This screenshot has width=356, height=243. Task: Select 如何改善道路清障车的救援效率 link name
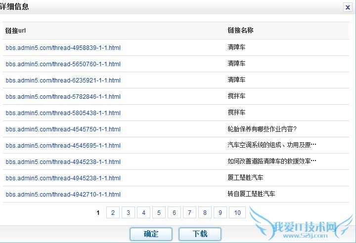coord(272,162)
